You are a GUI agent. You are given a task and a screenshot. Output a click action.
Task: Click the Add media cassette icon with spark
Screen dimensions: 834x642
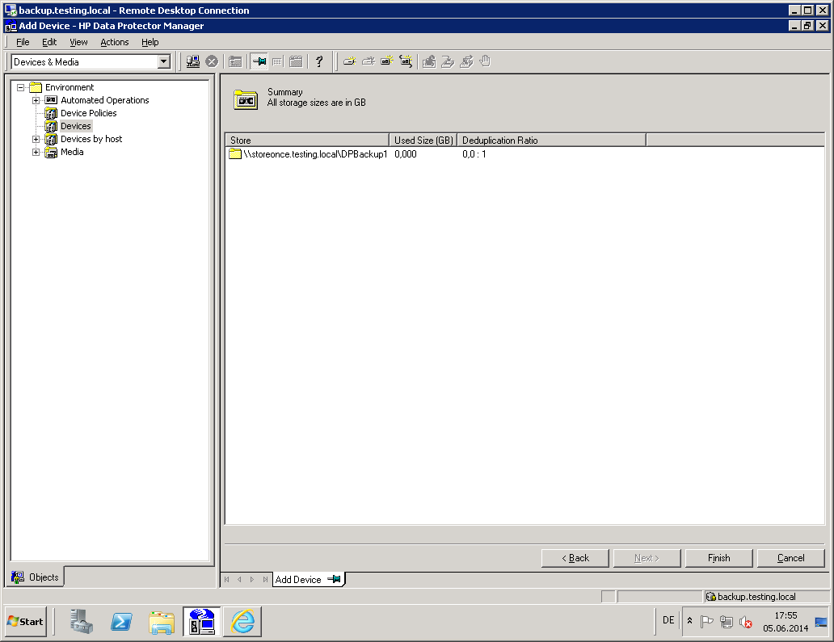coord(386,61)
